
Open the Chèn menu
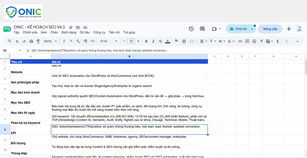pyautogui.click(x=54, y=32)
